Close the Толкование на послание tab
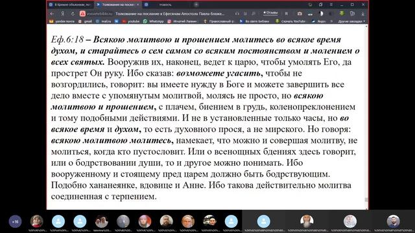415x233 pixels. [x=138, y=5]
